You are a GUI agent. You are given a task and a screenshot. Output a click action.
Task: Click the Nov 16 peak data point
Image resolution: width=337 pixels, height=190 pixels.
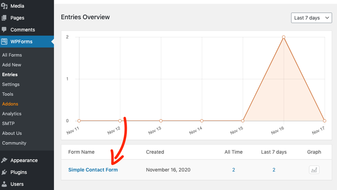tap(283, 37)
